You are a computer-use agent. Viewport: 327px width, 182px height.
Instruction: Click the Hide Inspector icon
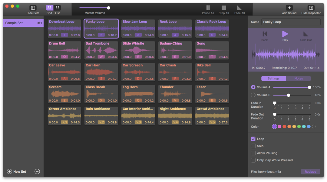pyautogui.click(x=311, y=8)
